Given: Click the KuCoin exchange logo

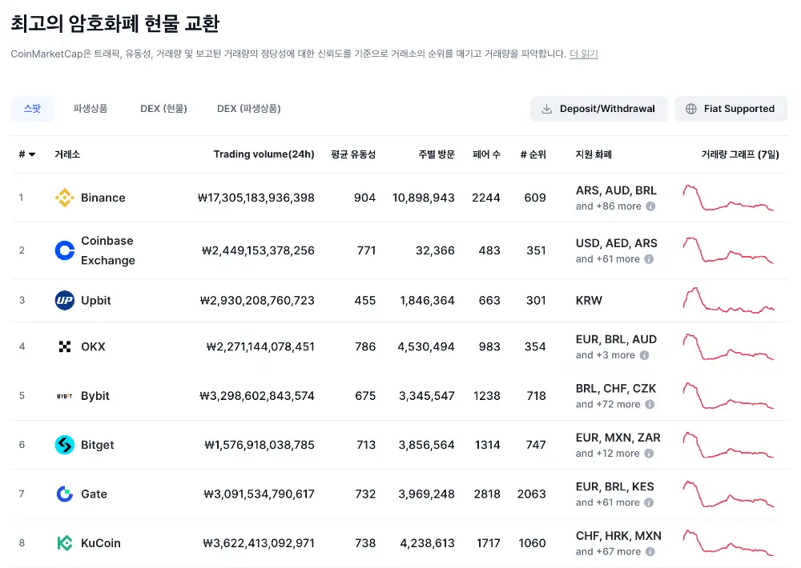Looking at the screenshot, I should coord(64,542).
